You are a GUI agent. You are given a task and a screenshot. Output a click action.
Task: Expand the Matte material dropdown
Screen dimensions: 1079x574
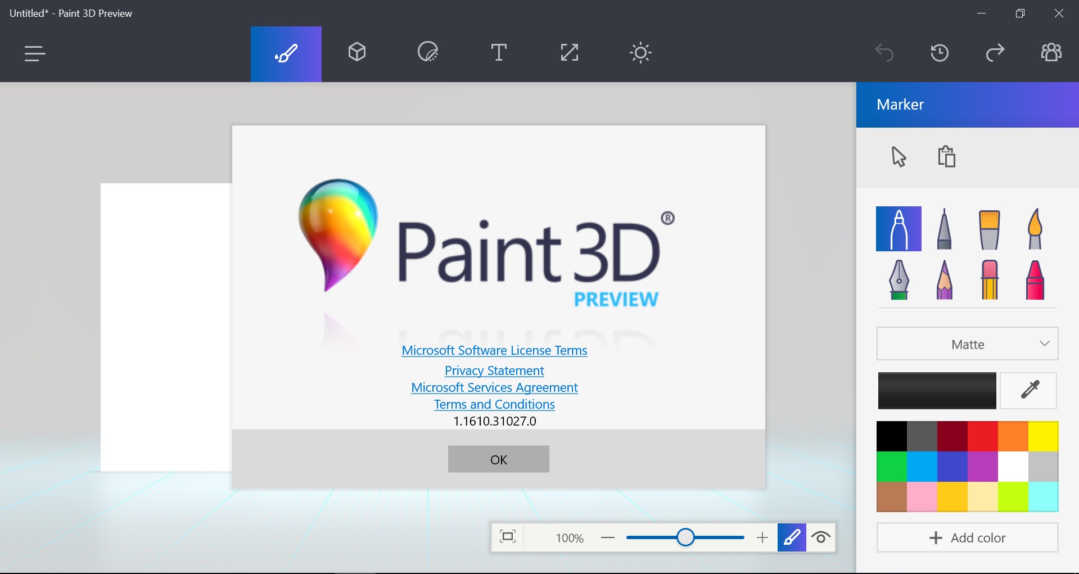(x=967, y=344)
